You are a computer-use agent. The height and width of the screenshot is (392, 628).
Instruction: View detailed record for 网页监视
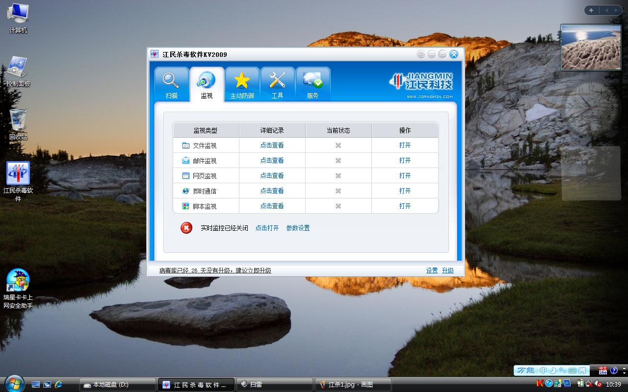[272, 175]
